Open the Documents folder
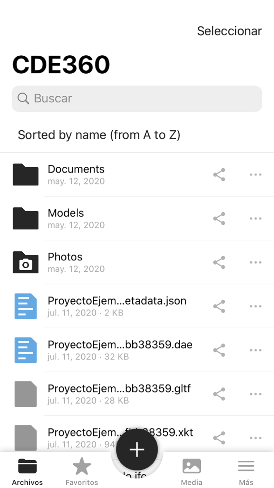This screenshot has height=488, width=274. point(76,174)
